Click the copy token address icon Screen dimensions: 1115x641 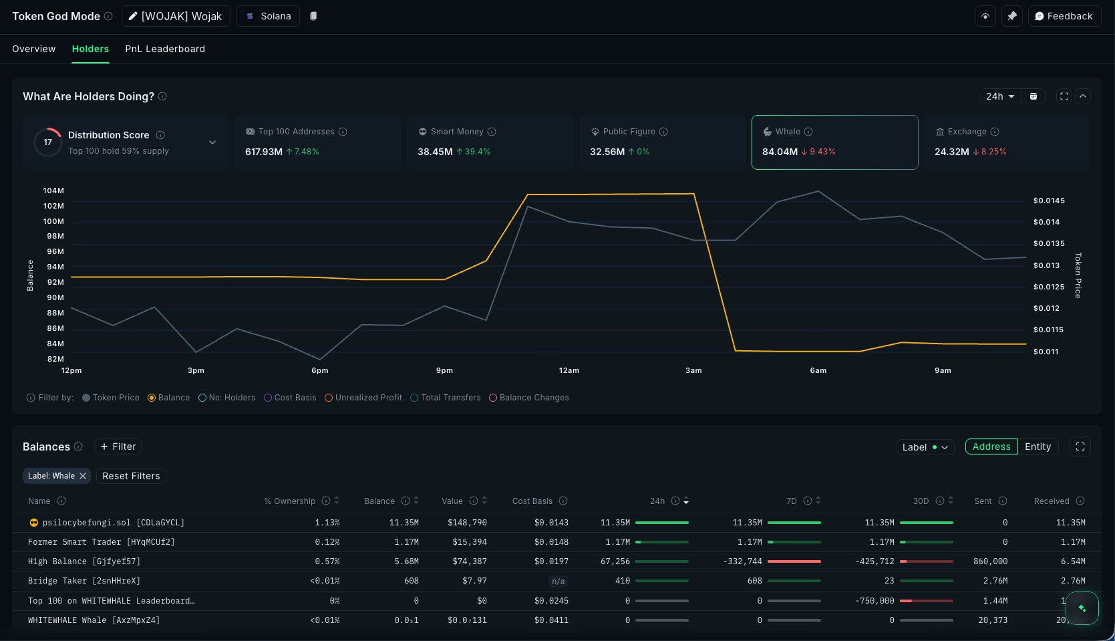(313, 16)
